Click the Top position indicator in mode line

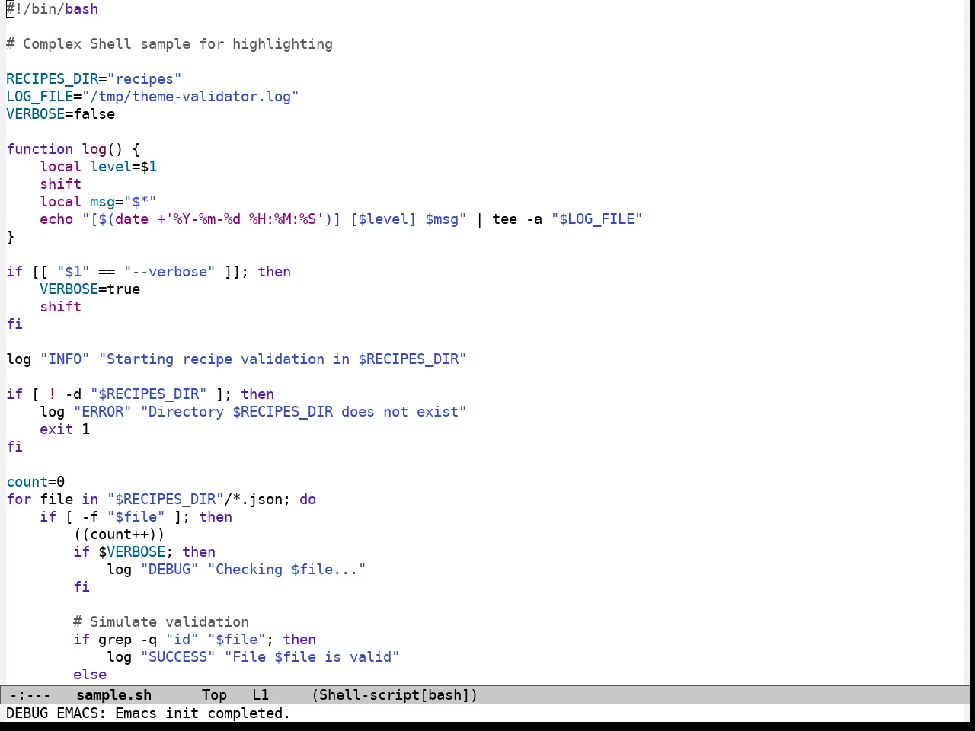pyautogui.click(x=215, y=695)
